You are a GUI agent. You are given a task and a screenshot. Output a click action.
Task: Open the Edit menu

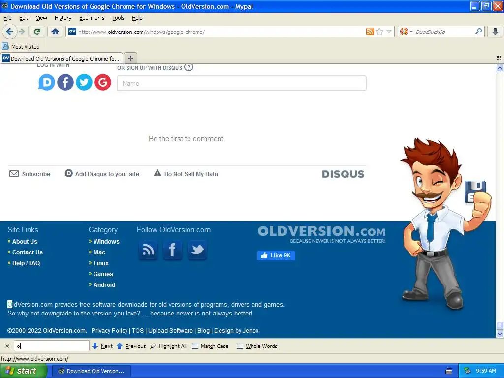[24, 18]
